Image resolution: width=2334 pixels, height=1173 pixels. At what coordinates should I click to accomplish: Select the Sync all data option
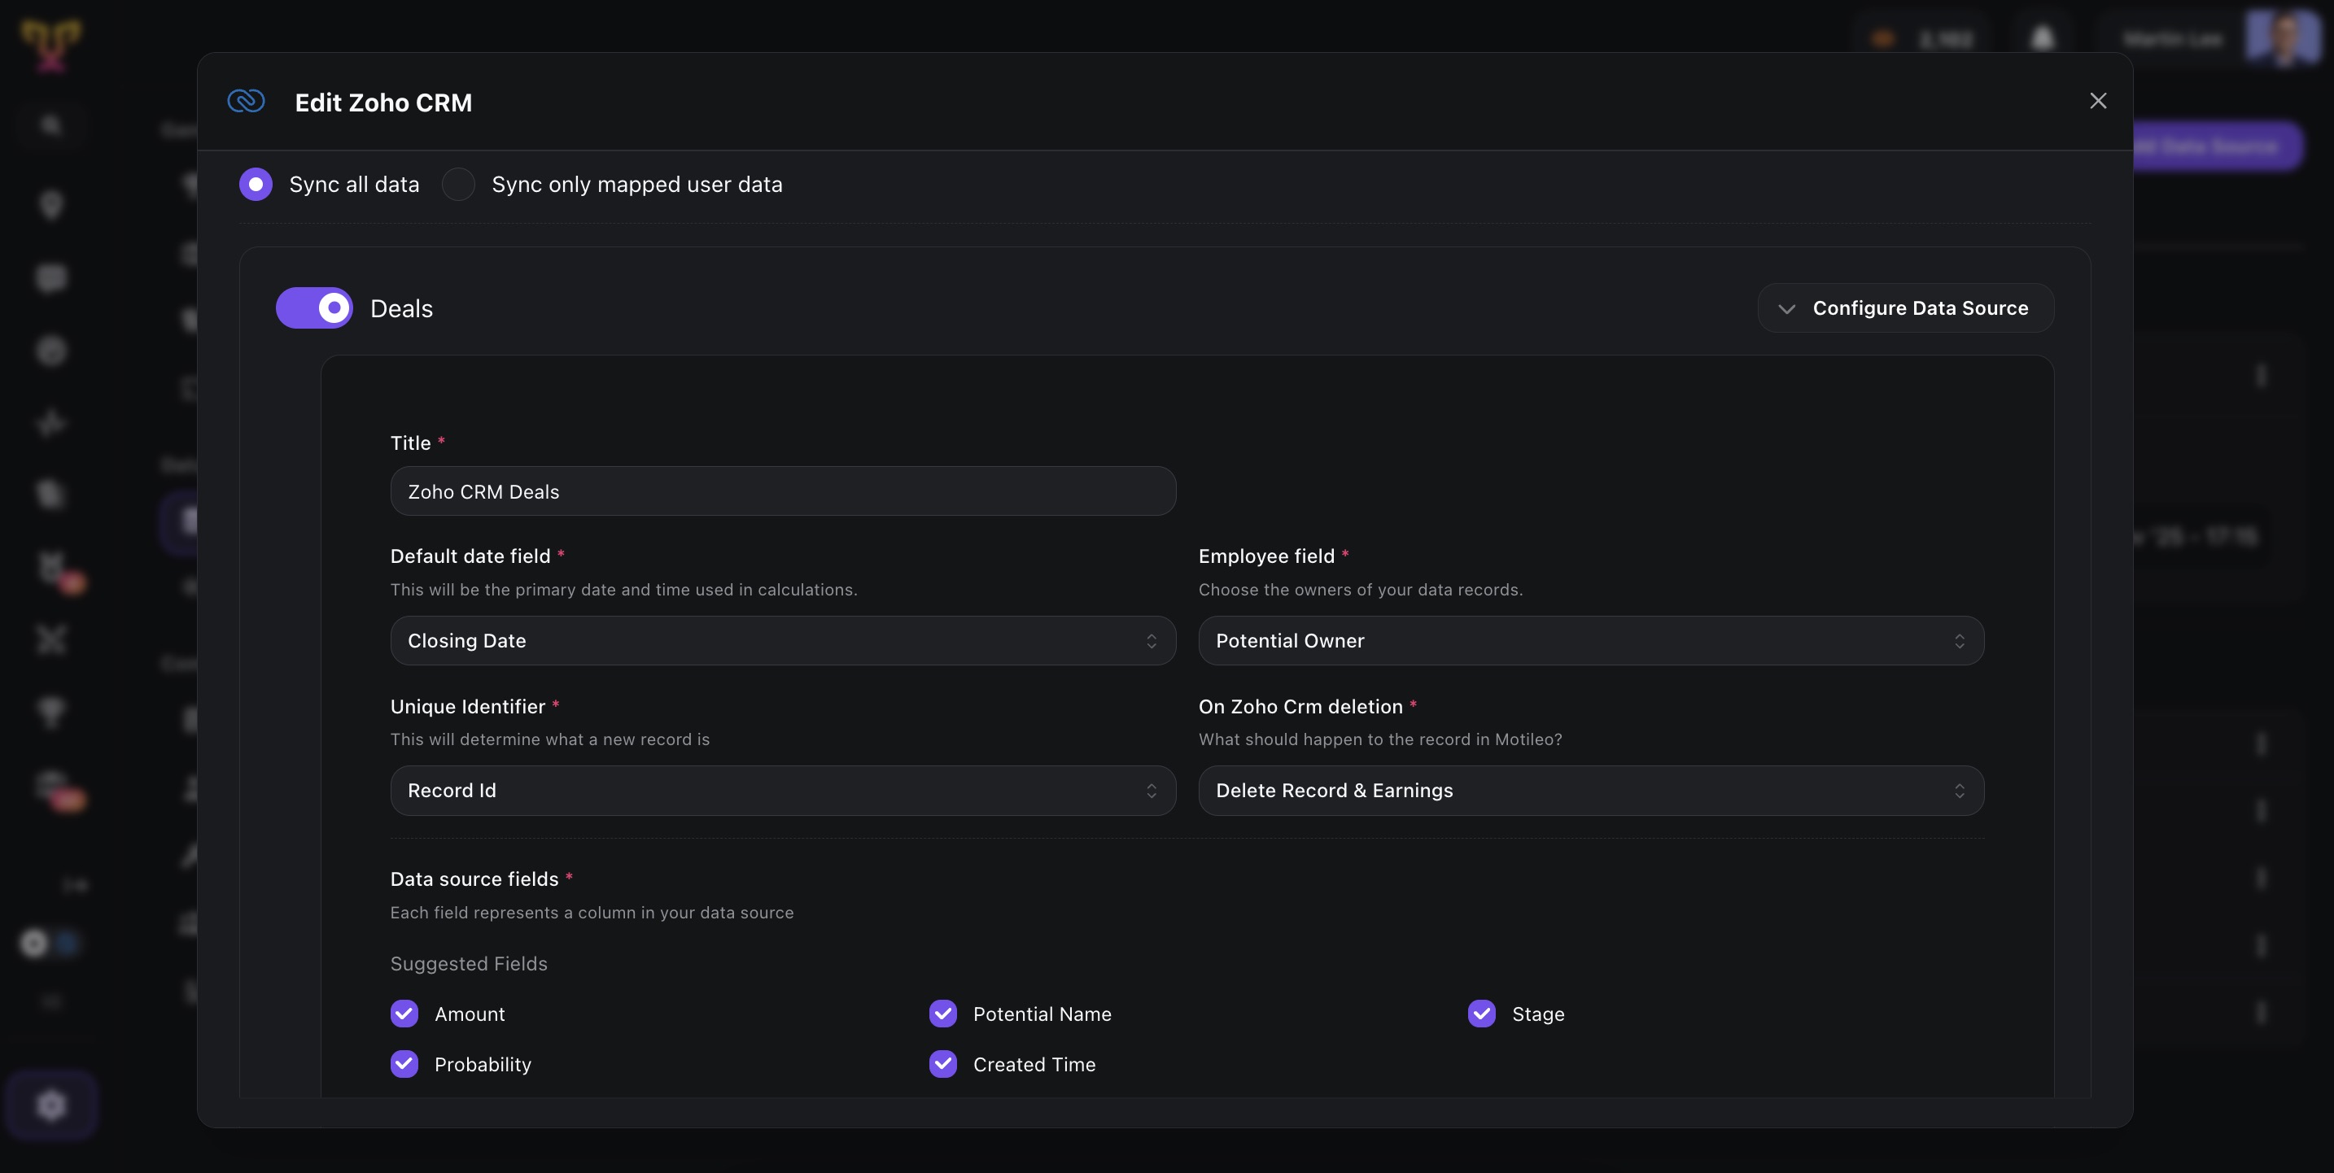256,184
